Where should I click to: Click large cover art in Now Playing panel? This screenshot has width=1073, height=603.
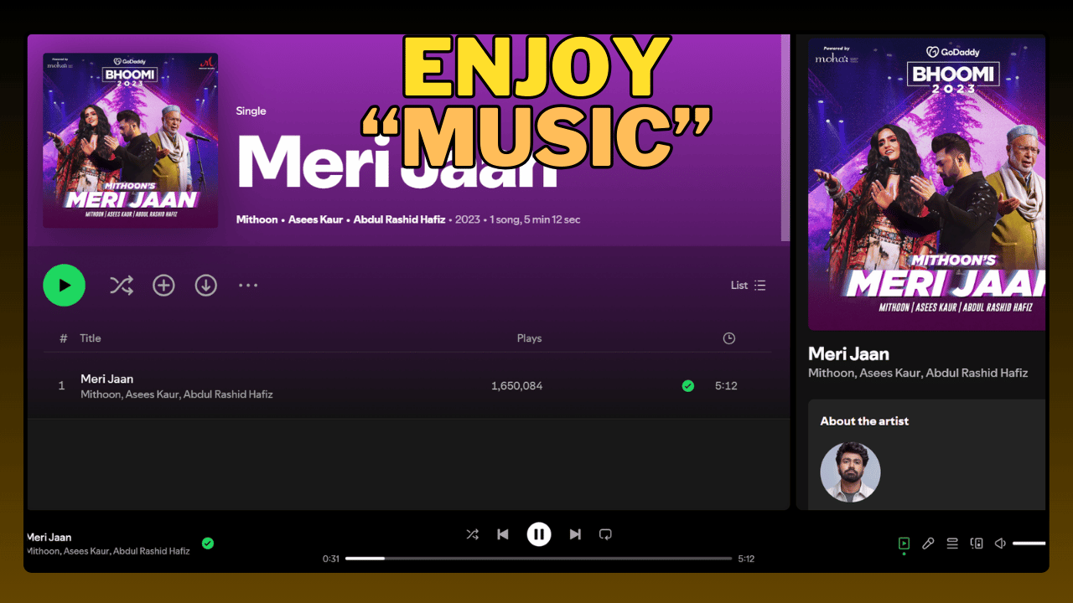coord(926,183)
